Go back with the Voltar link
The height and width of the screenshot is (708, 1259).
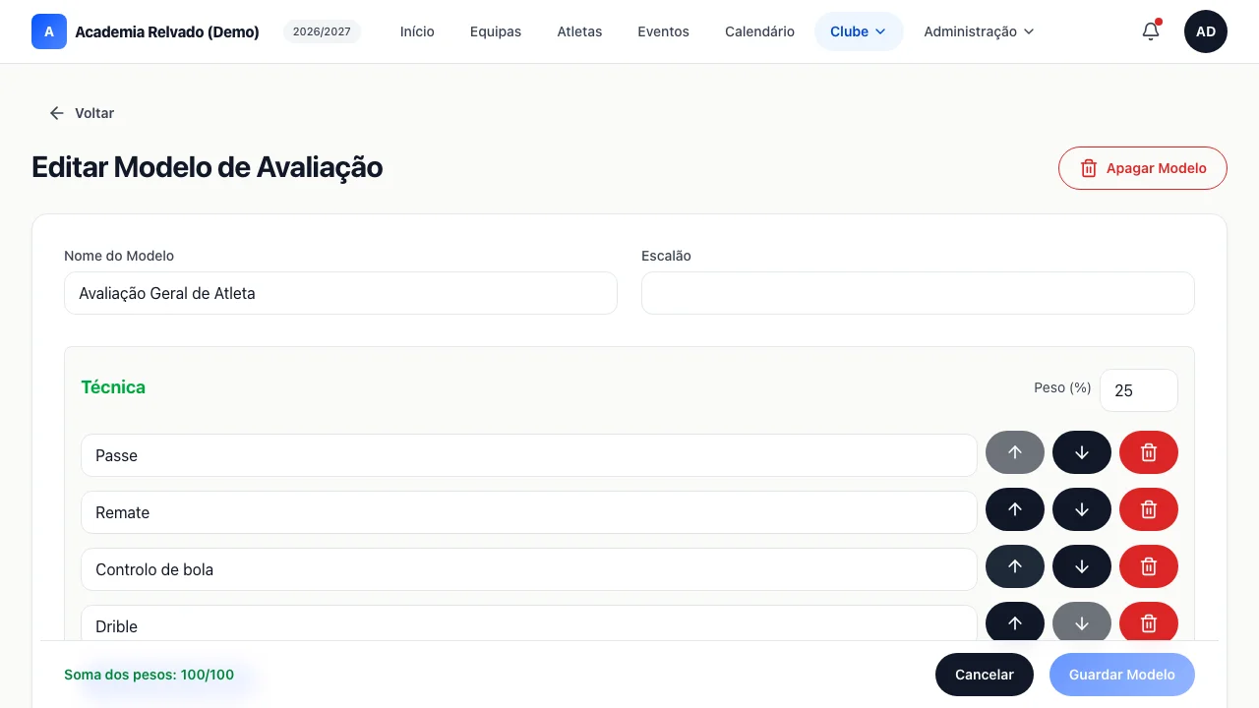(x=83, y=113)
